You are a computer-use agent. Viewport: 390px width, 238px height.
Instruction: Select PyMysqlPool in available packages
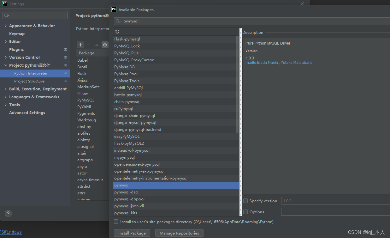coord(174,74)
